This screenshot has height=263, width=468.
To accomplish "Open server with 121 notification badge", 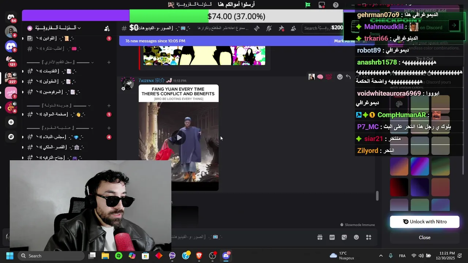I will tap(11, 61).
